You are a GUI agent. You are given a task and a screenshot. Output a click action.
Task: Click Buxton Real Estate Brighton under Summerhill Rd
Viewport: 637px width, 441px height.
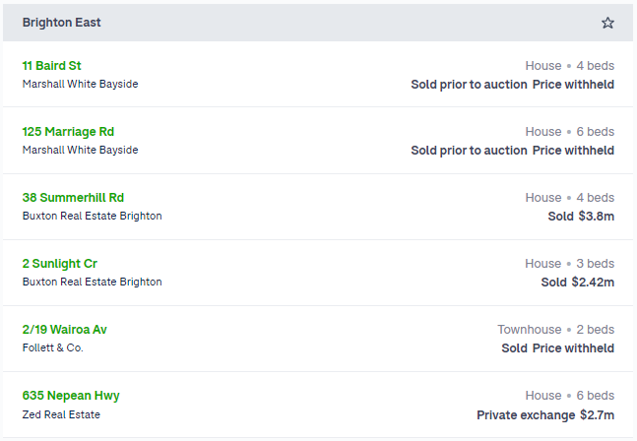[x=92, y=216]
